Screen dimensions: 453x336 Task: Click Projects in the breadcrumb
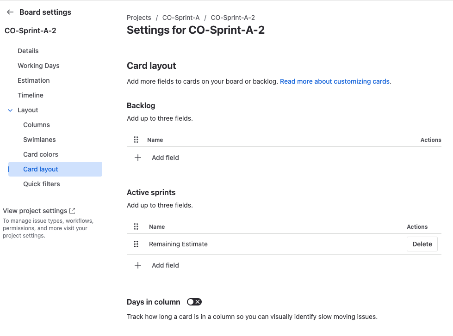click(139, 18)
